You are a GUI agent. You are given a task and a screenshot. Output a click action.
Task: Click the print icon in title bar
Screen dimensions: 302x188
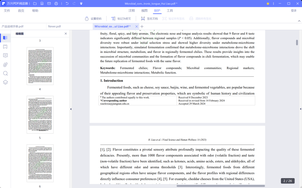click(x=56, y=4)
